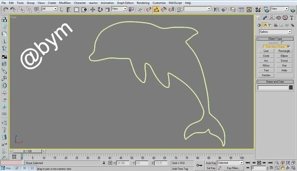Screen dimensions: 297x171
Task: Open the Mirror Selected tool
Action: point(216,10)
